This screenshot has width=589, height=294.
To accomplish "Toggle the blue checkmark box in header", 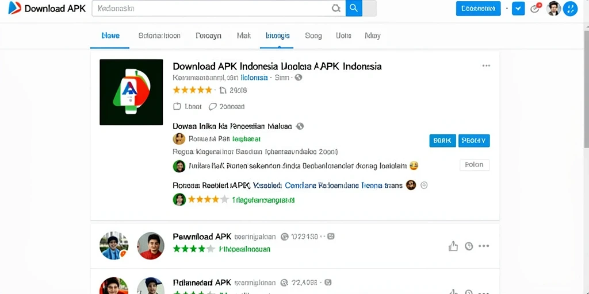I will pos(518,8).
